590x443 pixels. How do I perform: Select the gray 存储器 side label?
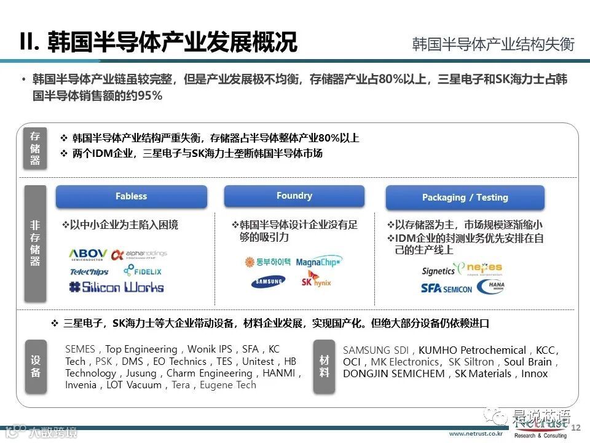coord(35,148)
